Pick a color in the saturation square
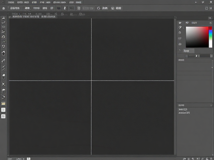The width and height of the screenshot is (214, 160). (197, 37)
